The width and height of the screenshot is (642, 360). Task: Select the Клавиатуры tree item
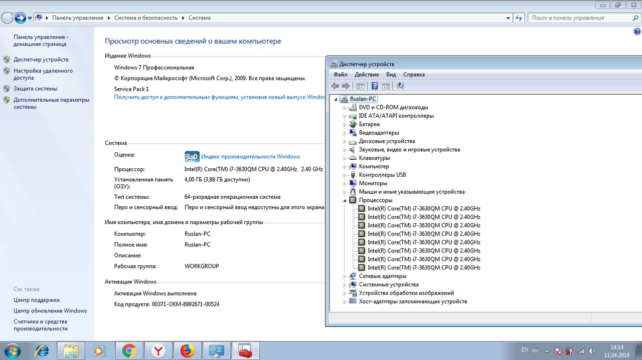[x=374, y=158]
